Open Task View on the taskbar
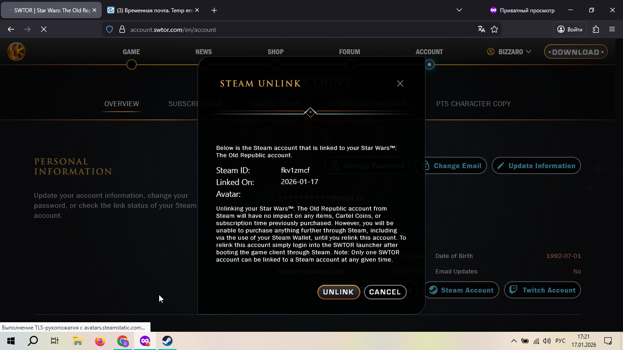The height and width of the screenshot is (350, 623). (x=55, y=341)
